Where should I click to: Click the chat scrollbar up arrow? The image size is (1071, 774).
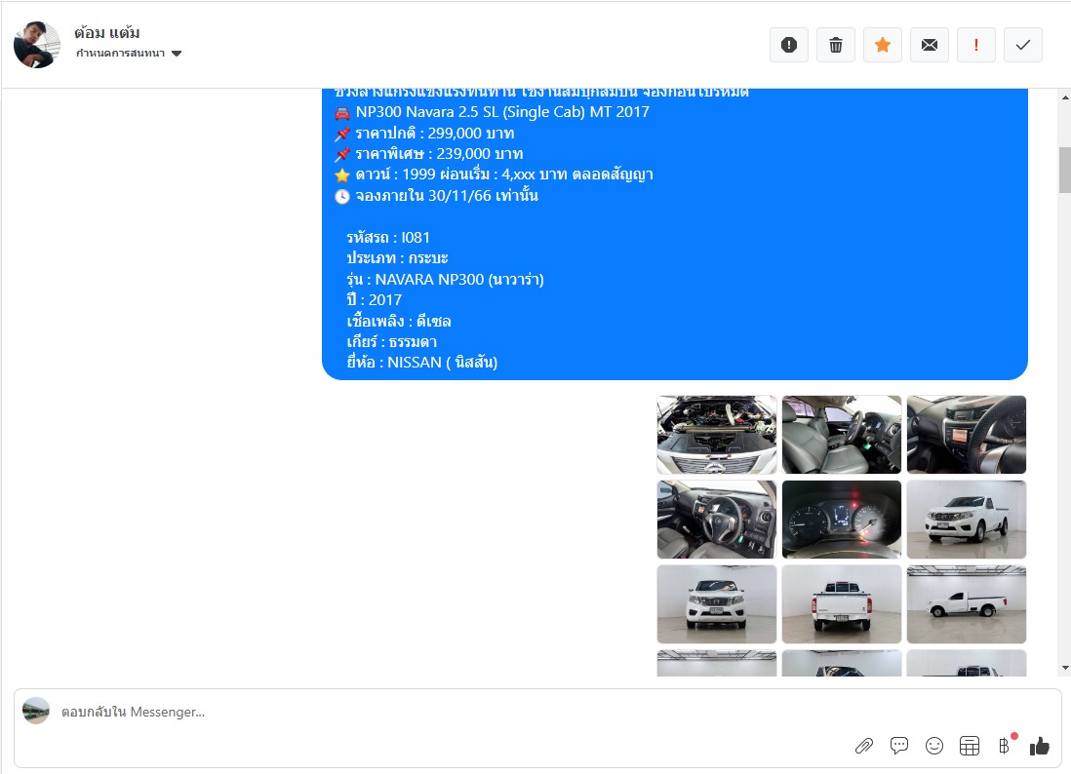pyautogui.click(x=1065, y=97)
